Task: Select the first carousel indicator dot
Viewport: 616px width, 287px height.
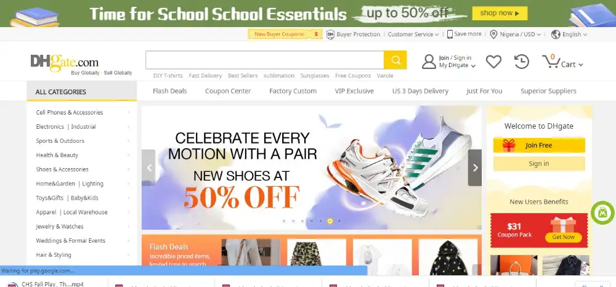Action: 284,221
